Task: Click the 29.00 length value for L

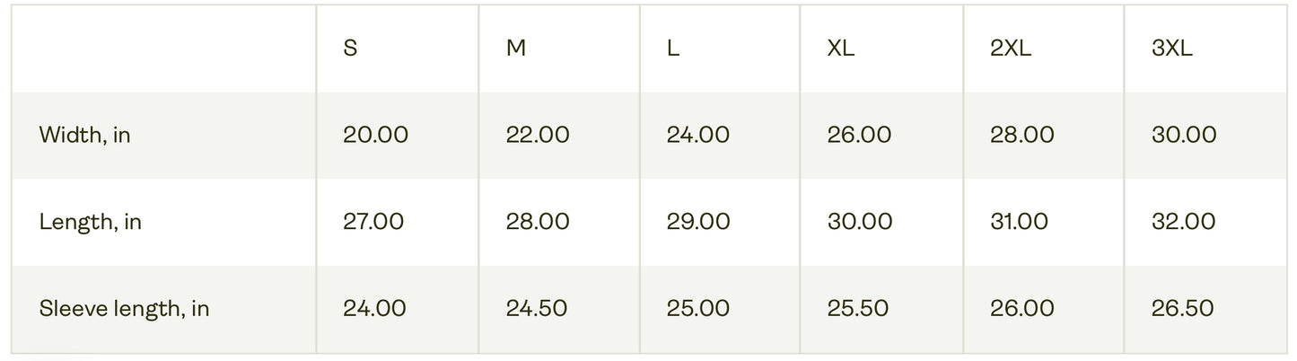Action: coord(698,222)
